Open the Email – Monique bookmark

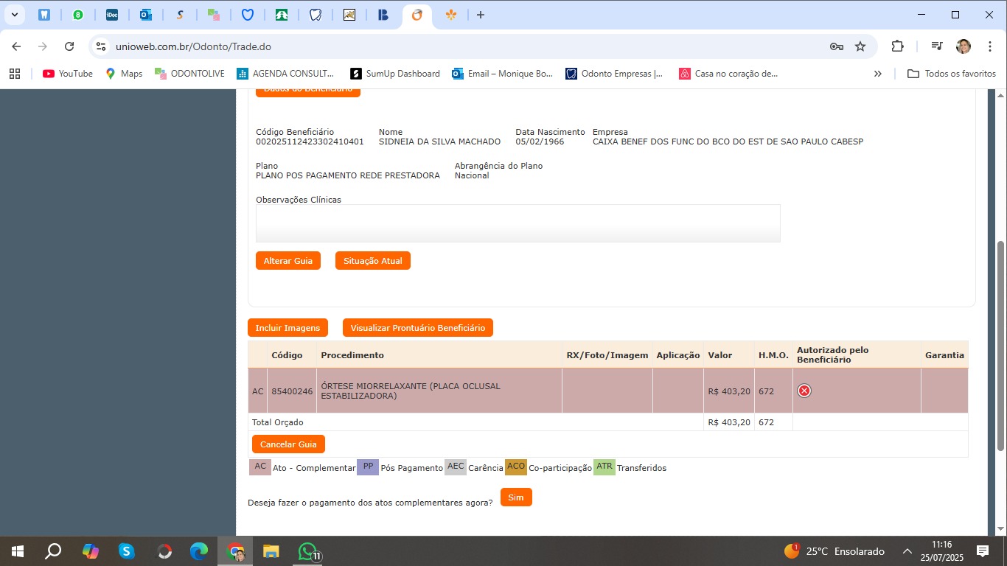(502, 74)
